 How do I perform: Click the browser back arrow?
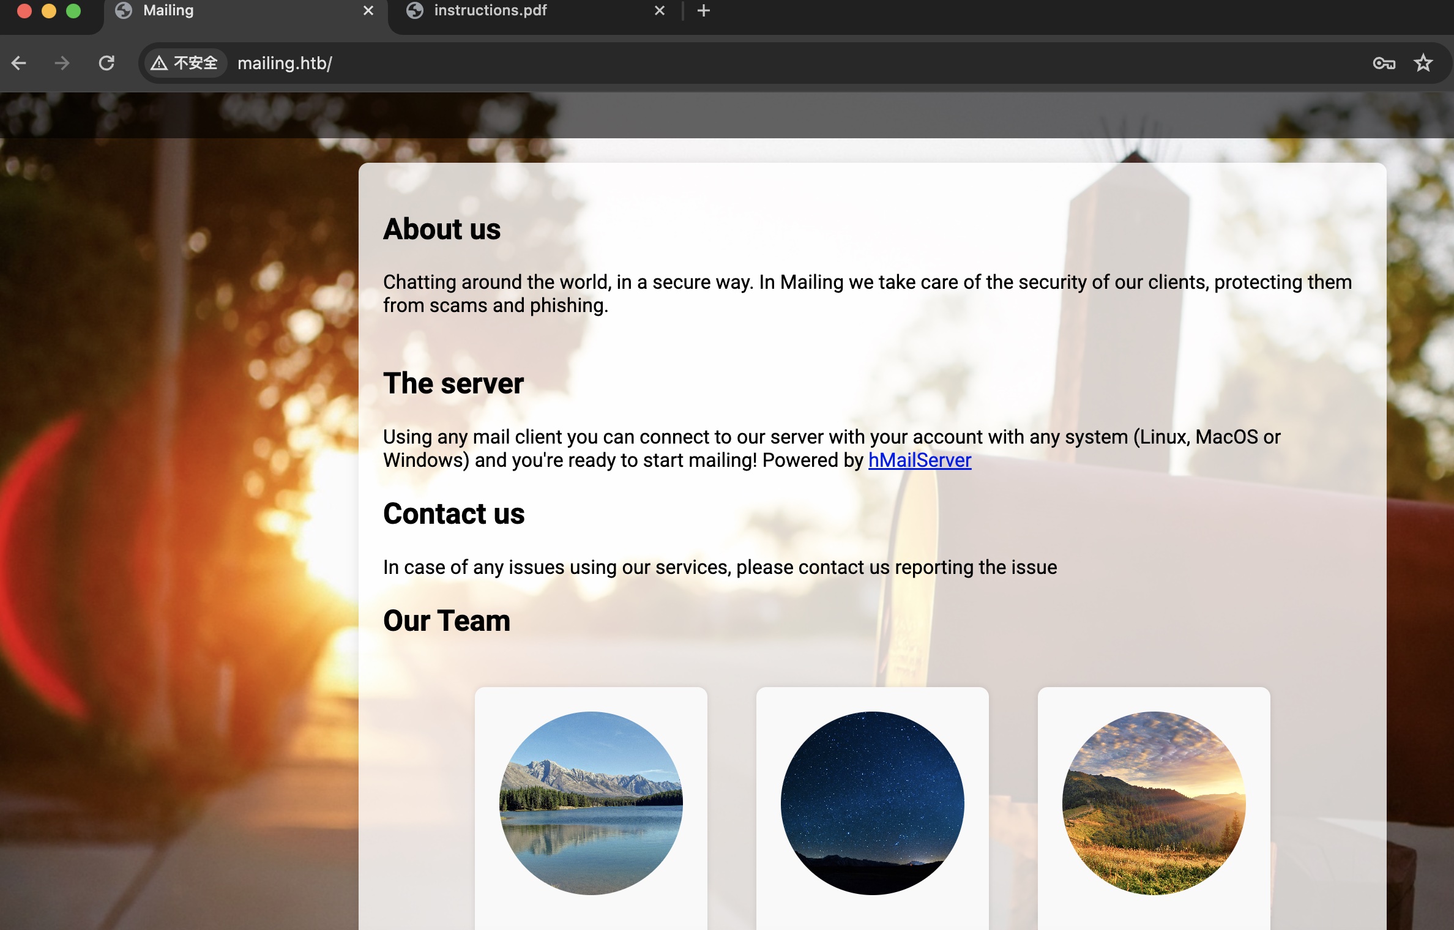coord(19,63)
